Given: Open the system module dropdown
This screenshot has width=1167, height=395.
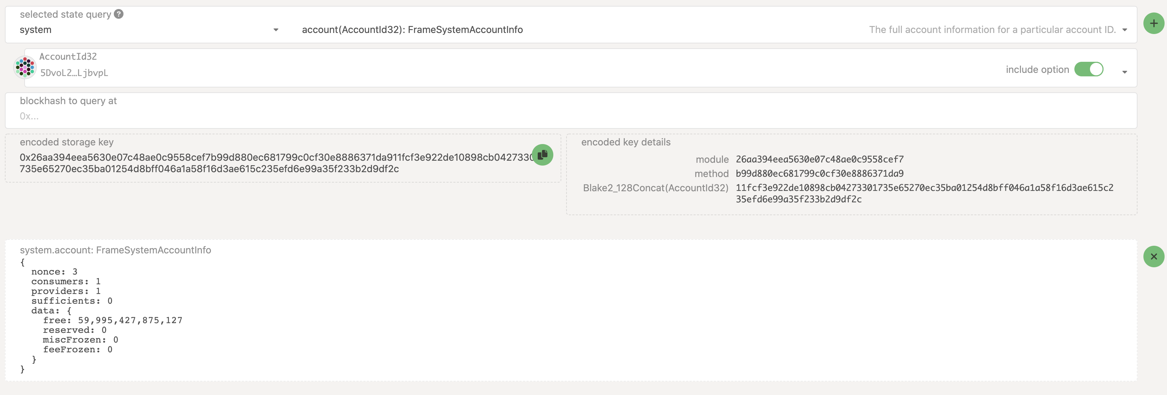Looking at the screenshot, I should pyautogui.click(x=149, y=30).
